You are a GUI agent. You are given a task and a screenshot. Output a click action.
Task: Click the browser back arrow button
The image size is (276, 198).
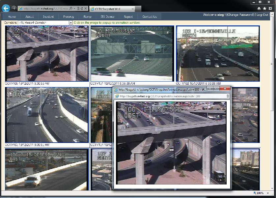[6, 8]
